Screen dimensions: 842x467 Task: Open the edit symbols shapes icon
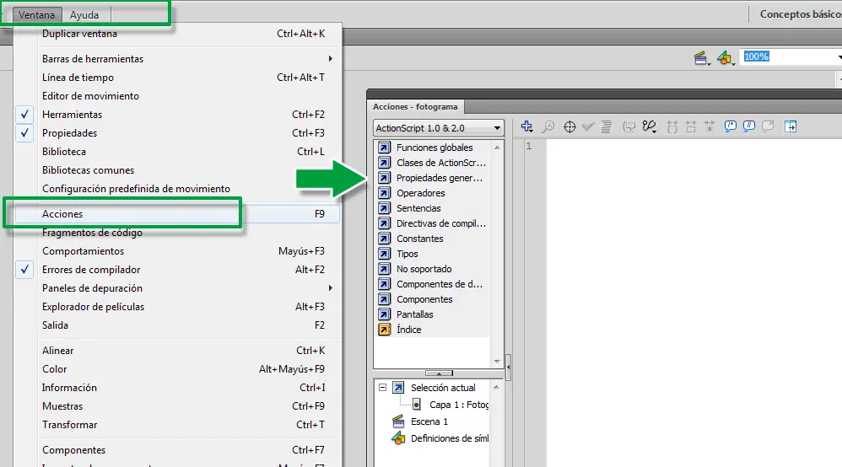725,58
